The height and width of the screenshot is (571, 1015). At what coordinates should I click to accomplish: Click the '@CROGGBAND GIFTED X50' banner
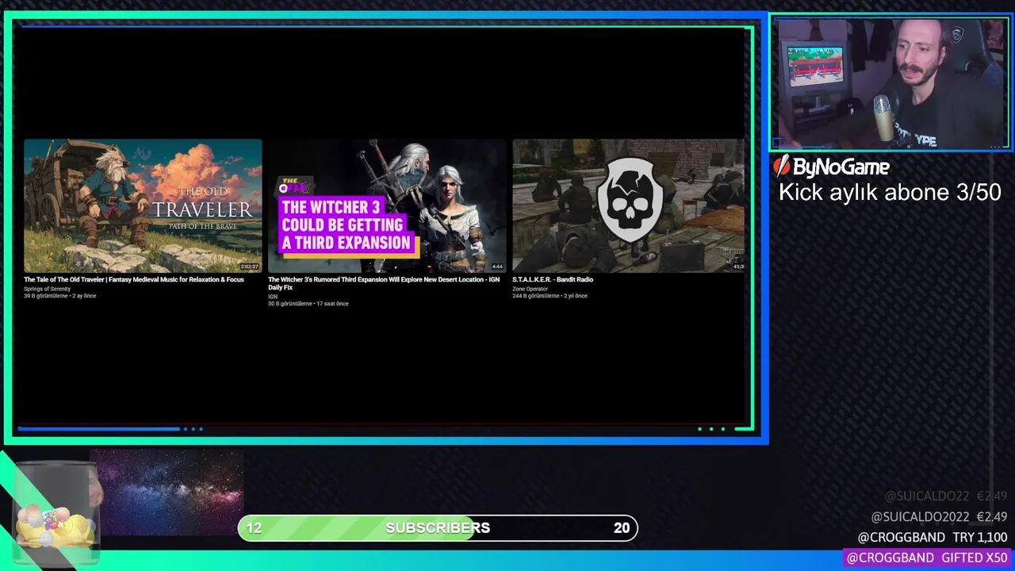(x=927, y=558)
